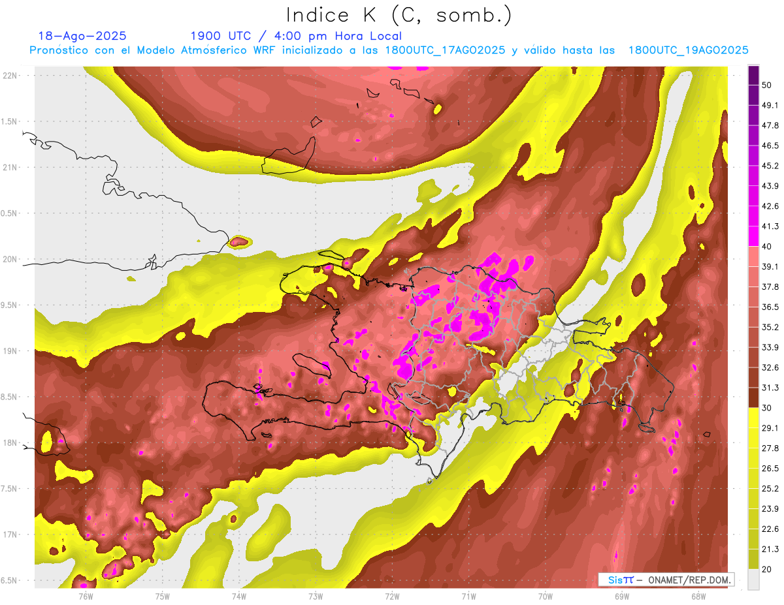Click the legend value 43.9
This screenshot has height=605, width=784.
(770, 186)
